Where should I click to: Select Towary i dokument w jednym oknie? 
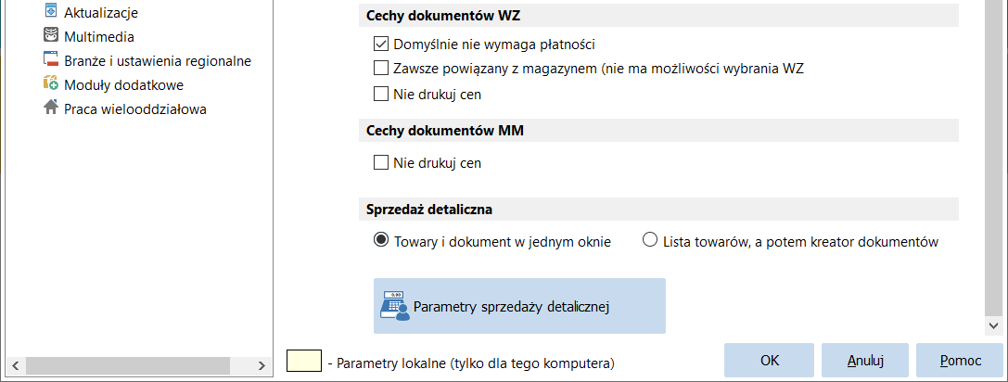click(x=380, y=240)
